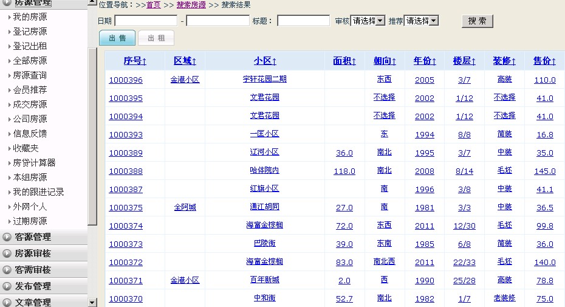Open listing number 1000396

pos(126,80)
